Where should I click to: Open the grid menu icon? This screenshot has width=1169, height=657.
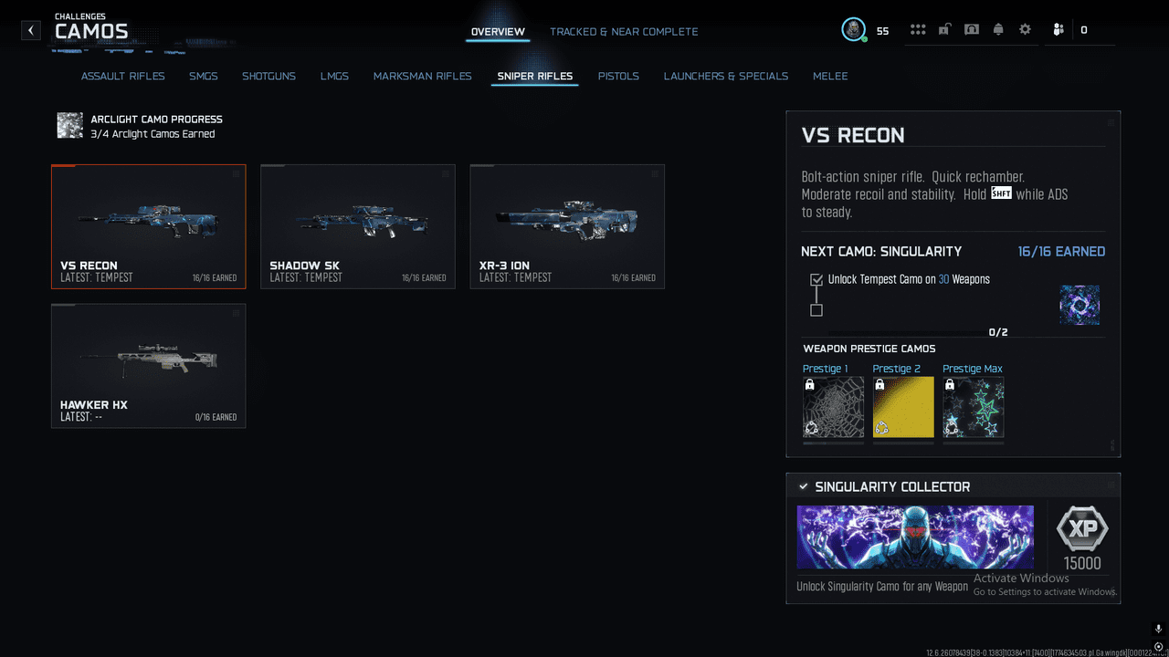tap(918, 30)
